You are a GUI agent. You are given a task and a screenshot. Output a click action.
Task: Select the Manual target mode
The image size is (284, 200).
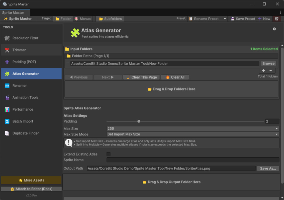coord(83,18)
